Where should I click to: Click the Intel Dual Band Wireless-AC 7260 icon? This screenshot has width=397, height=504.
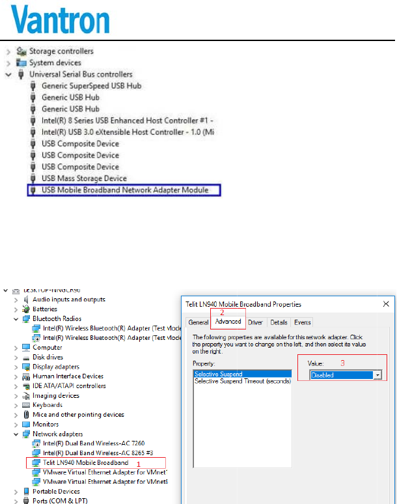pos(36,443)
